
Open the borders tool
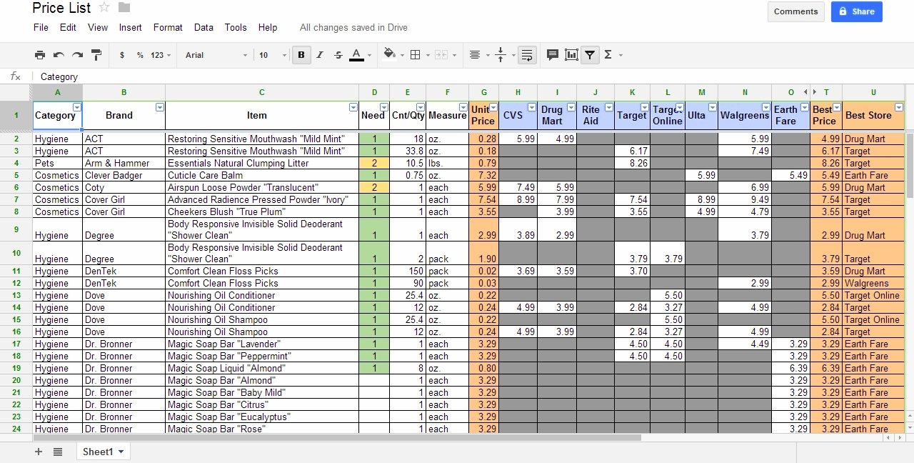416,55
